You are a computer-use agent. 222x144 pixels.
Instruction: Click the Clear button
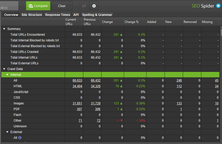point(62,6)
